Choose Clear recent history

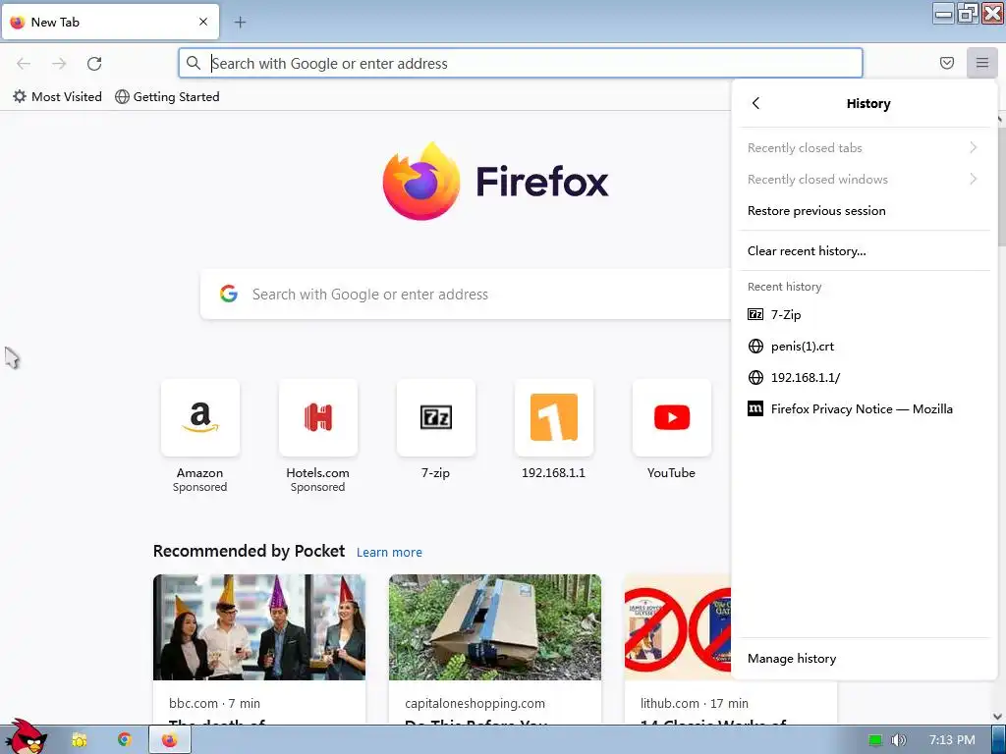pos(864,251)
